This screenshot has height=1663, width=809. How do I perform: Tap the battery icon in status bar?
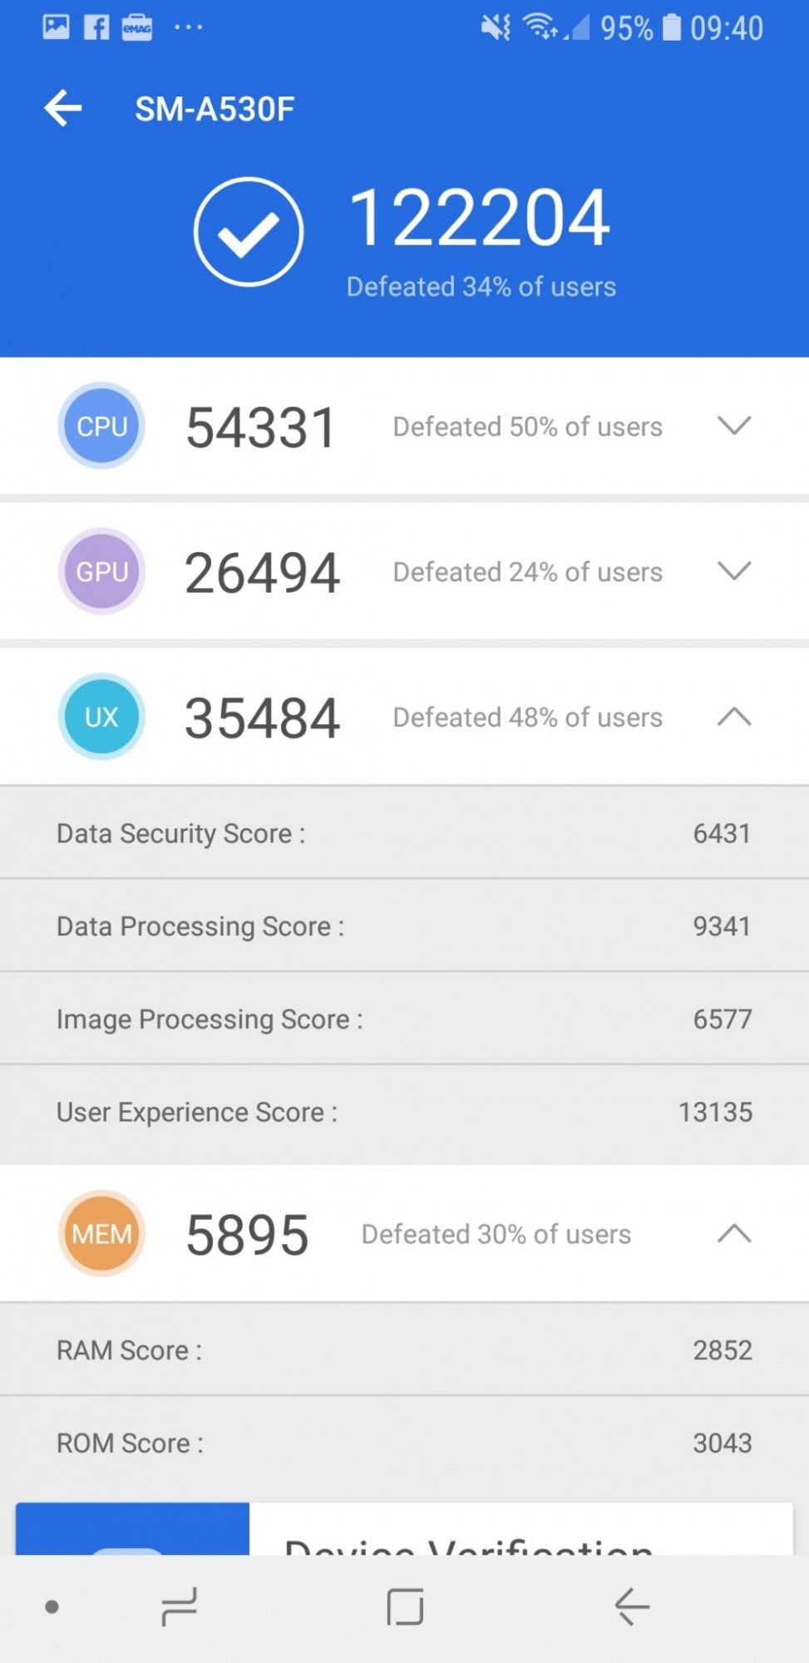click(x=671, y=27)
